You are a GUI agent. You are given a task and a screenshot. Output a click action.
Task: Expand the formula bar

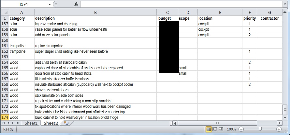pos(285,4)
